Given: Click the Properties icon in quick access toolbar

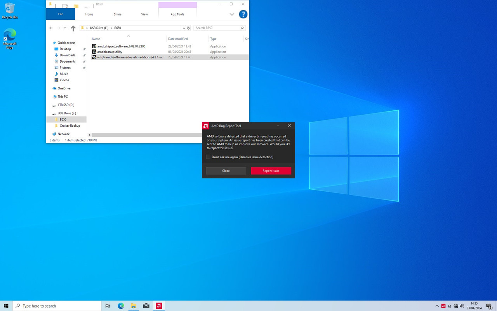Looking at the screenshot, I should [x=65, y=6].
